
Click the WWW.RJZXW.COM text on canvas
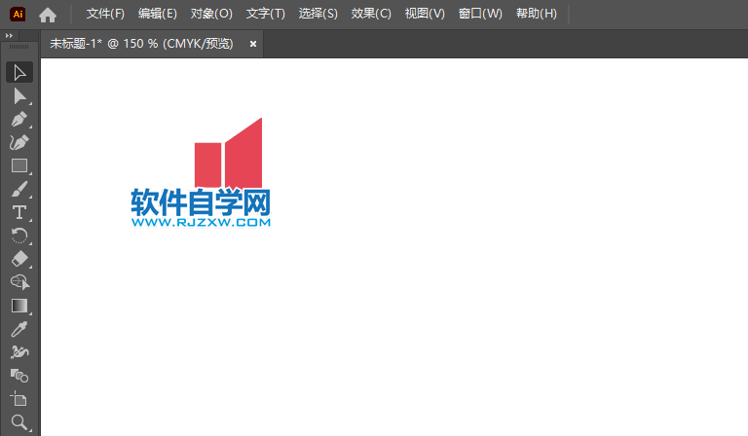click(201, 223)
